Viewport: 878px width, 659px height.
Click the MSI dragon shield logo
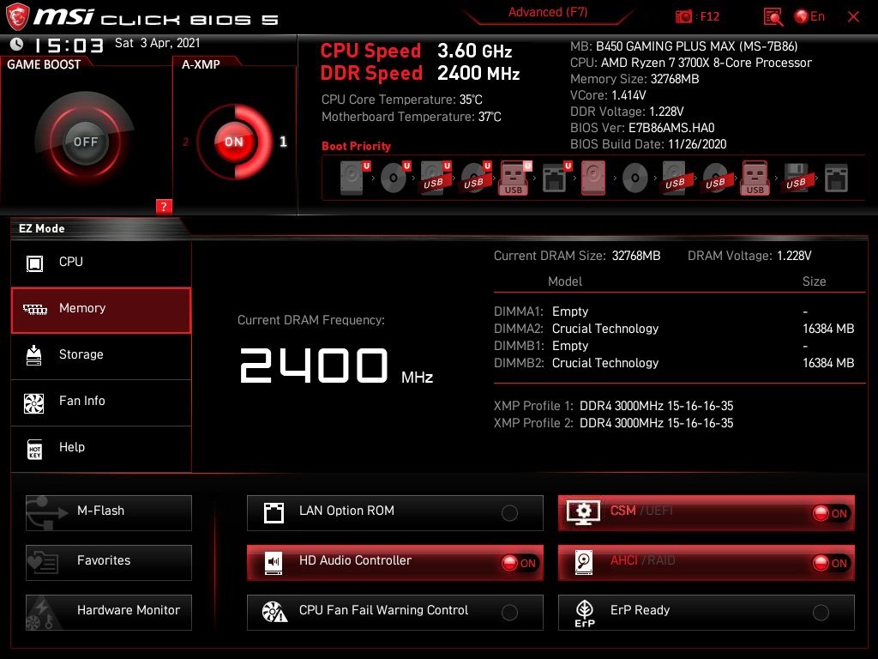tap(17, 17)
